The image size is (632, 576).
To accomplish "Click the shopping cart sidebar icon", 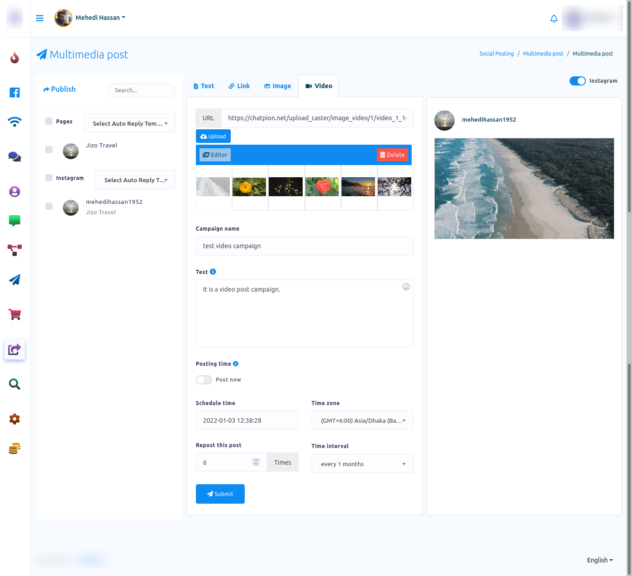I will pyautogui.click(x=14, y=315).
